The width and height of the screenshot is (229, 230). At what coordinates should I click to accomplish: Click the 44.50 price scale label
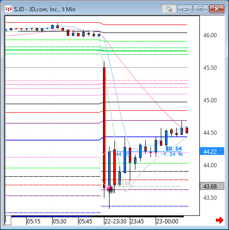210,133
